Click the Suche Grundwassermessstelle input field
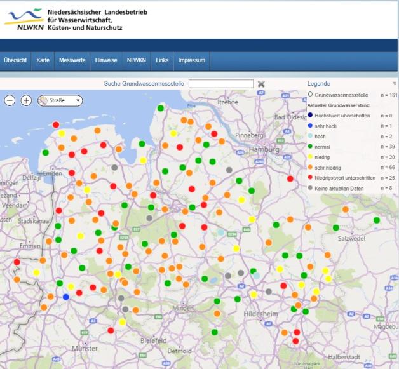The height and width of the screenshot is (369, 399). pyautogui.click(x=221, y=84)
